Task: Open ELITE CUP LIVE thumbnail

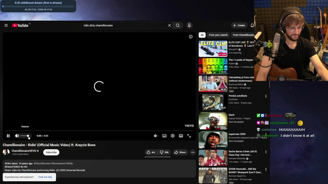Action: pyautogui.click(x=213, y=49)
